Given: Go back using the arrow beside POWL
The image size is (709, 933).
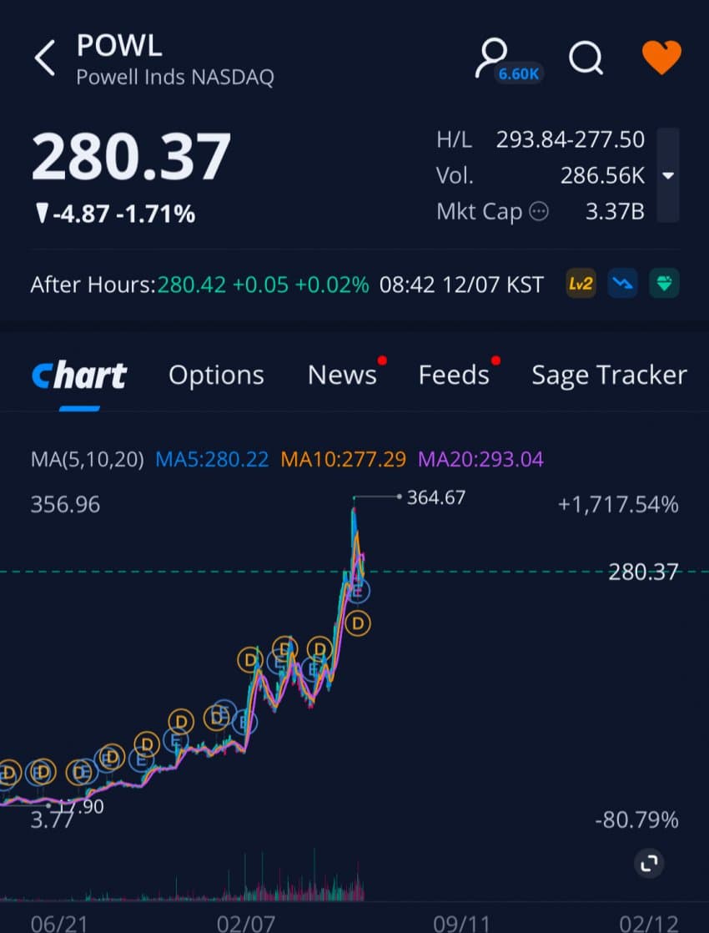Looking at the screenshot, I should click(x=45, y=58).
